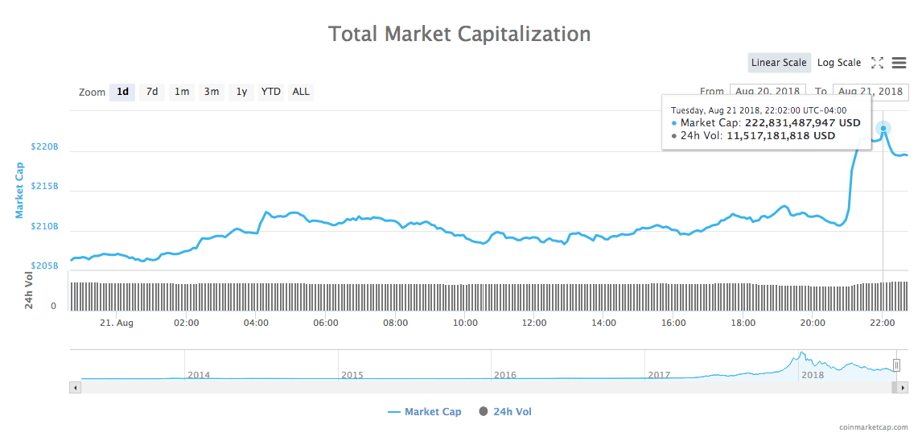The height and width of the screenshot is (445, 922).
Task: Click the navigator left scroll arrow
Action: [76, 387]
